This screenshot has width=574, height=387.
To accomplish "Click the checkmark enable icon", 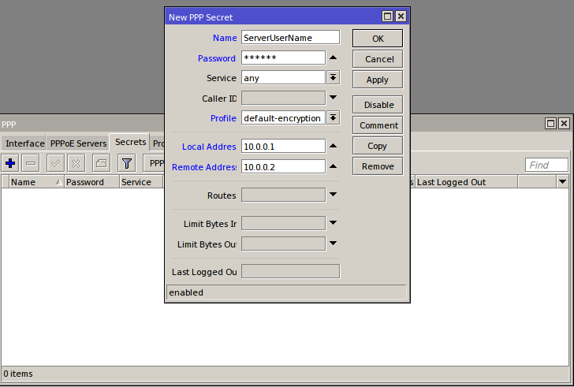I will pyautogui.click(x=56, y=163).
